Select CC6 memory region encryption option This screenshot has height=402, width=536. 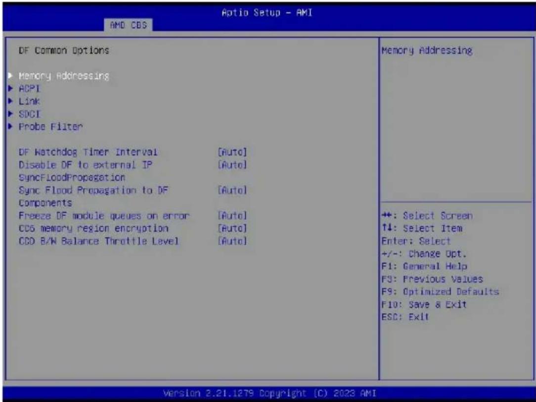[x=93, y=228]
